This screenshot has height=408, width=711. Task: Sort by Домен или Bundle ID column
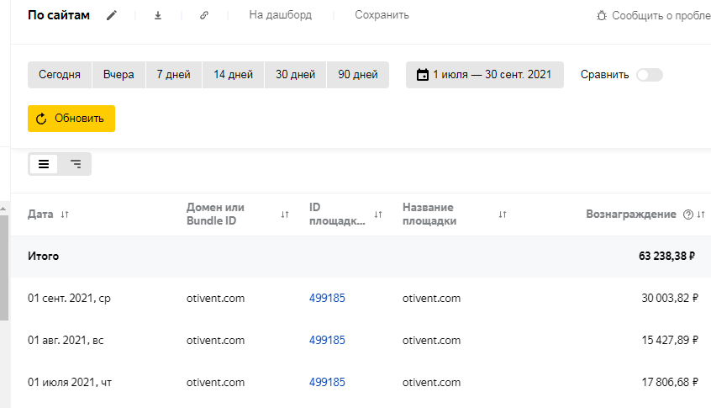pyautogui.click(x=285, y=215)
